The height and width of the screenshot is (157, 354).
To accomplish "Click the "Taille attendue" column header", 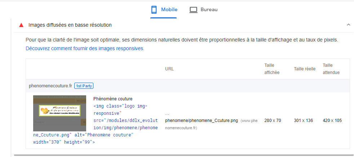I will 331,69.
